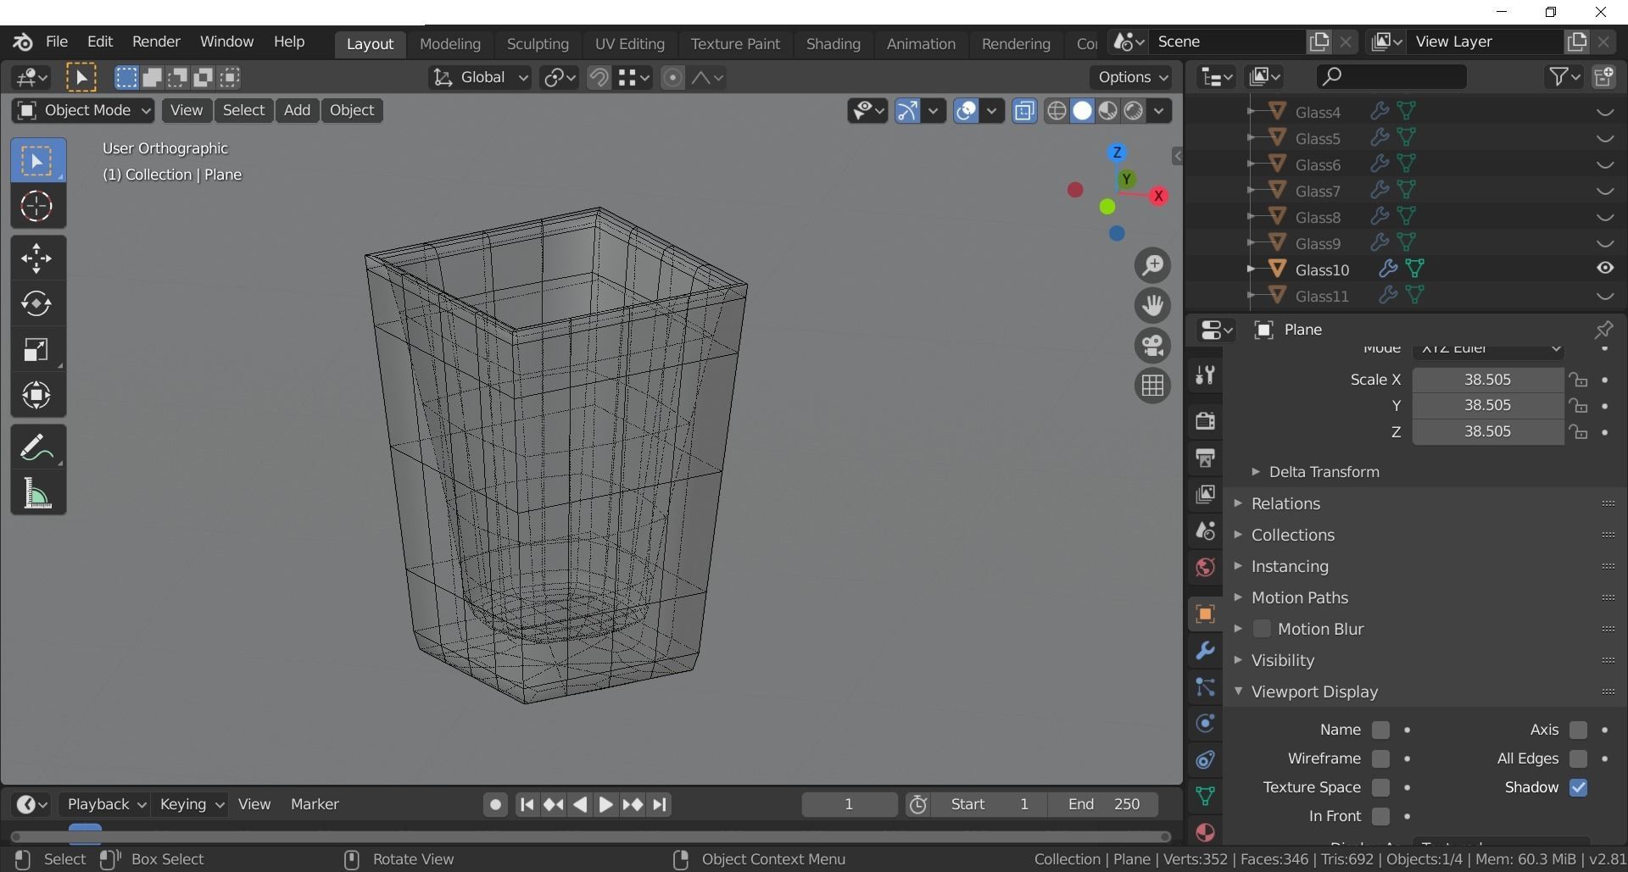Image resolution: width=1628 pixels, height=872 pixels.
Task: Activate the Transform tool
Action: point(36,395)
